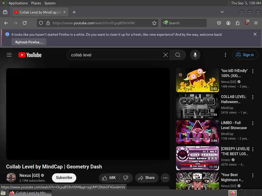The height and width of the screenshot is (196, 262).
Task: Click the Share button
Action: coord(147,178)
